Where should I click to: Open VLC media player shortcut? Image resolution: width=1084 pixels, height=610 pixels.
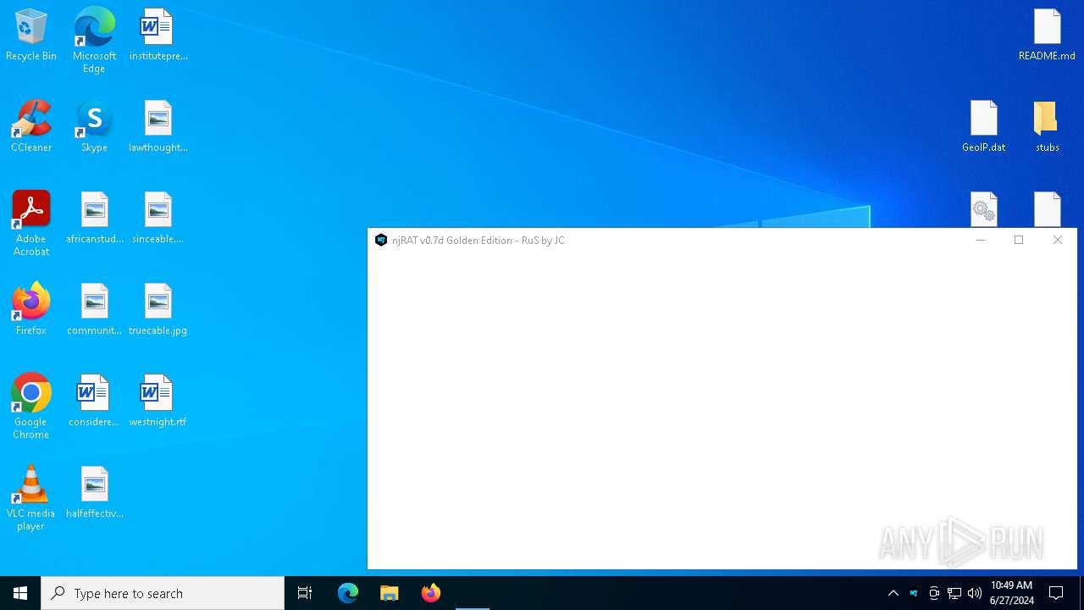pos(31,498)
